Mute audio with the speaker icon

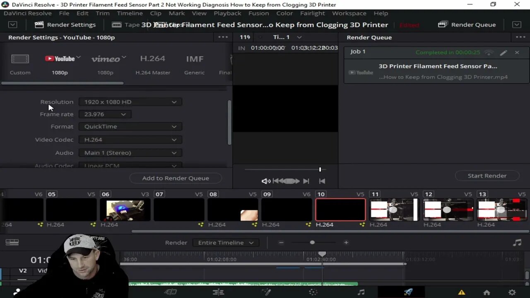266,181
